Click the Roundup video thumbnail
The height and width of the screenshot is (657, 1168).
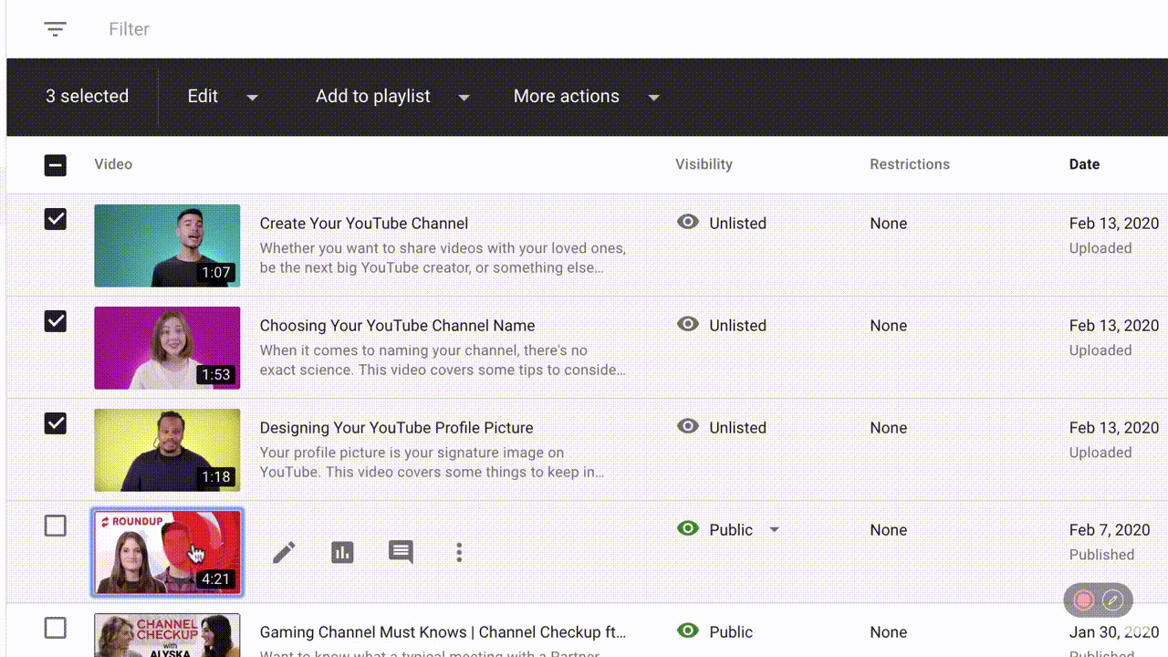click(x=167, y=552)
